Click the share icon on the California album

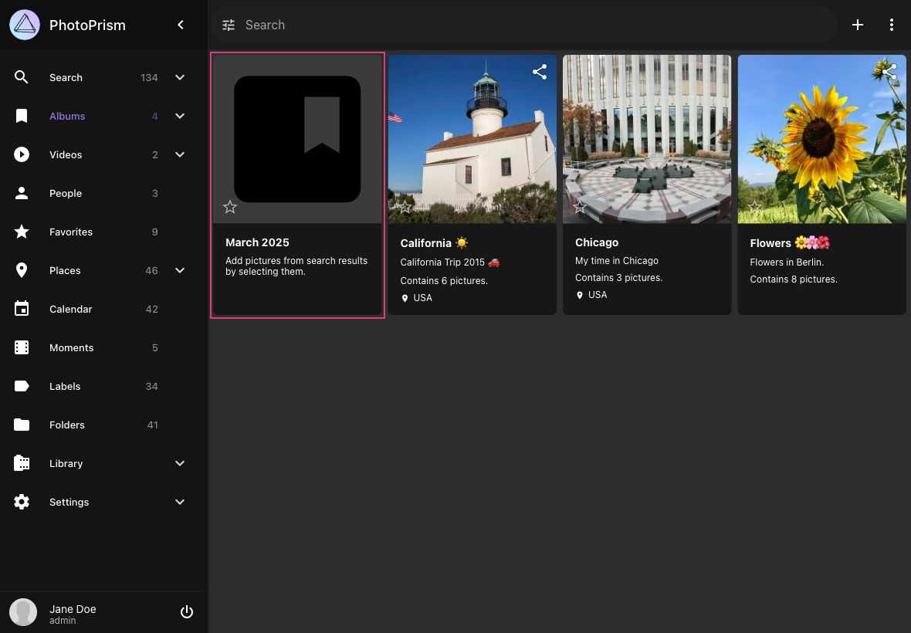tap(539, 71)
